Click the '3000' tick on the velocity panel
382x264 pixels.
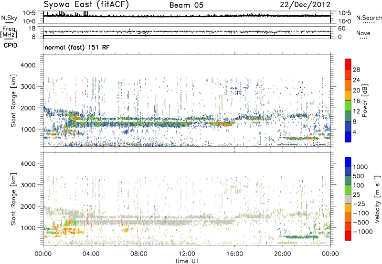coord(28,185)
